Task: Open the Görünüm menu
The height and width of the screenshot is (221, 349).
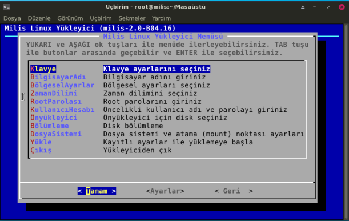Action: pos(70,18)
